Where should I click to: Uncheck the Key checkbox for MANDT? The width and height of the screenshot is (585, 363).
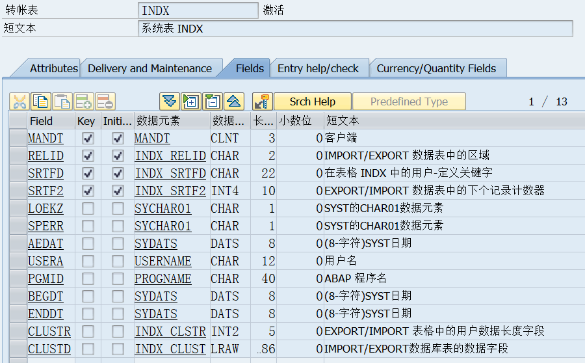point(88,139)
